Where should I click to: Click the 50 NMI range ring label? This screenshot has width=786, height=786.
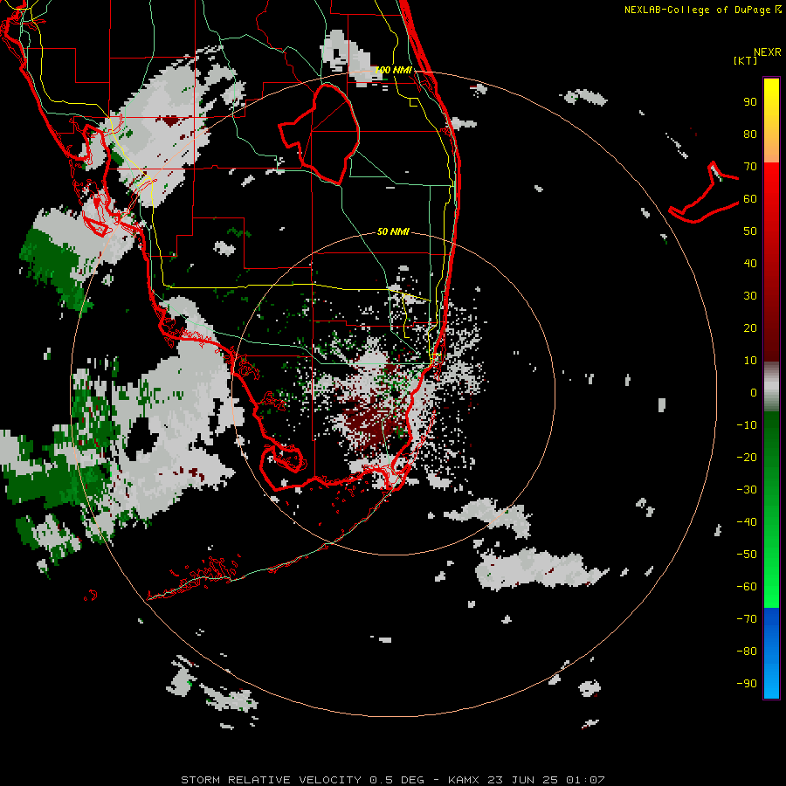(x=393, y=231)
